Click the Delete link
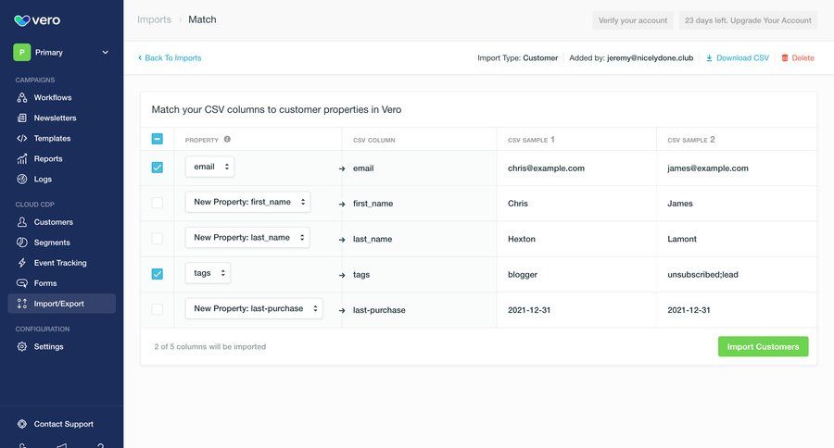This screenshot has height=448, width=834. pyautogui.click(x=798, y=58)
